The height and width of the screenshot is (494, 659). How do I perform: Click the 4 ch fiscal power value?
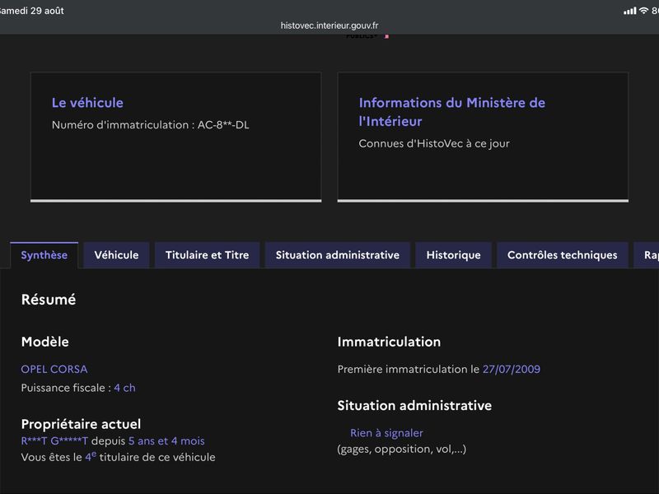125,388
